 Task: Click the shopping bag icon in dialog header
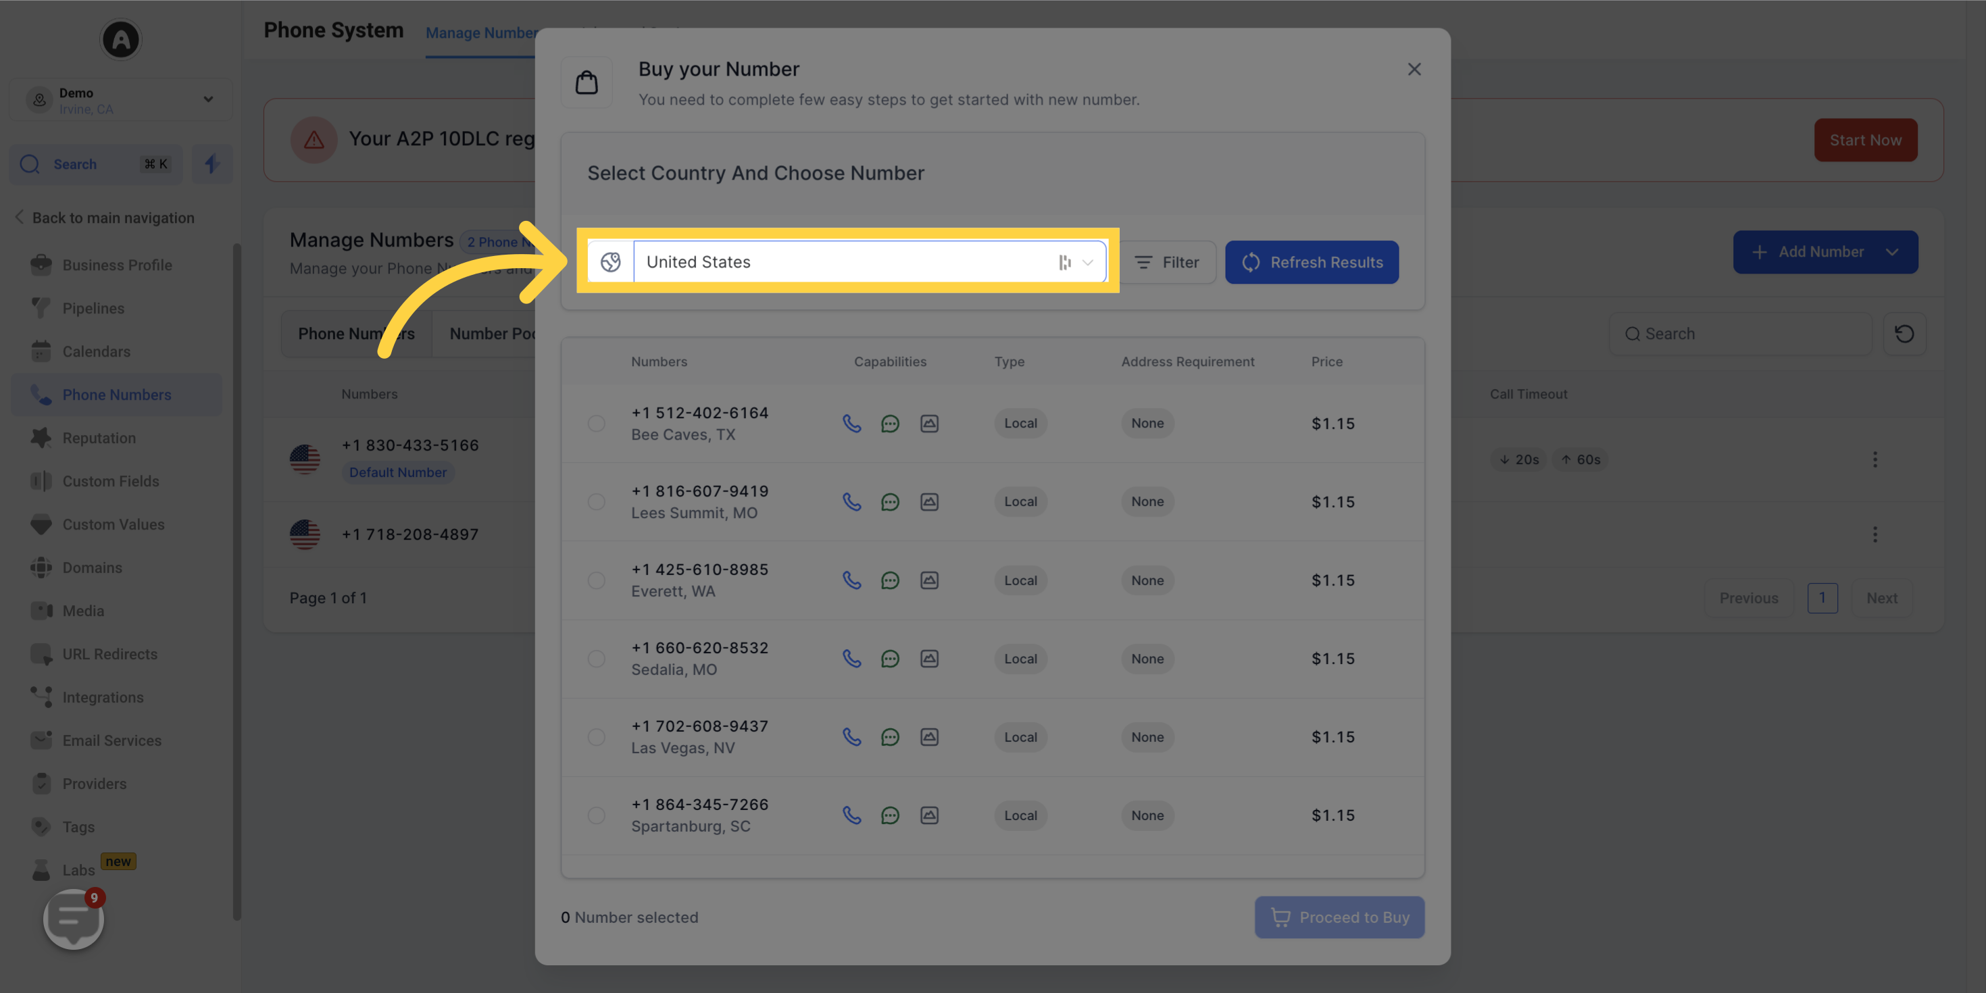coord(587,84)
